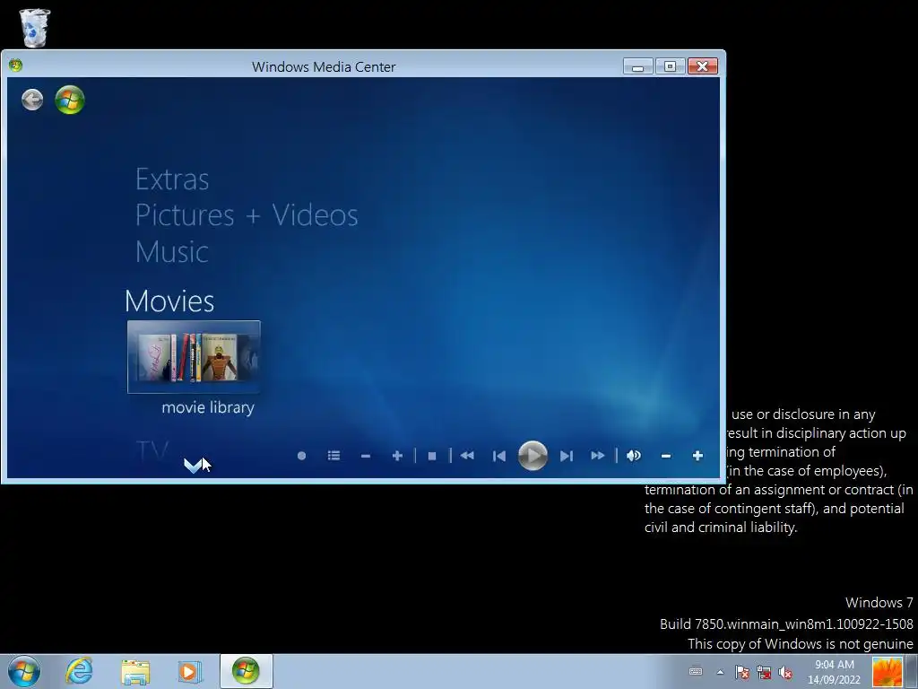Launch Internet Explorer from the taskbar

tap(80, 671)
